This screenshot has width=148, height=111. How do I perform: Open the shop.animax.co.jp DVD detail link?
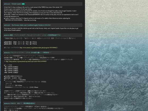coord(26,61)
